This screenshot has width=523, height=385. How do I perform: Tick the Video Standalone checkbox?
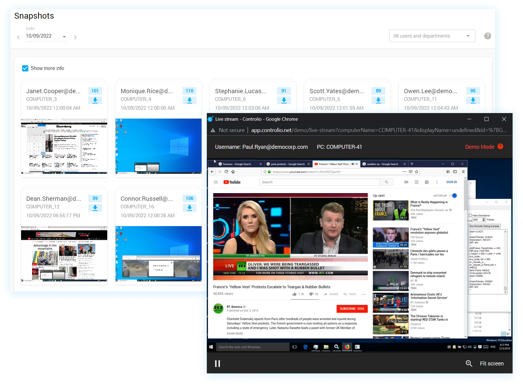pos(470,215)
